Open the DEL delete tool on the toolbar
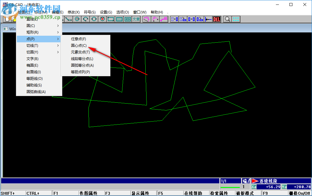Image resolution: width=312 pixels, height=196 pixels. (217, 19)
